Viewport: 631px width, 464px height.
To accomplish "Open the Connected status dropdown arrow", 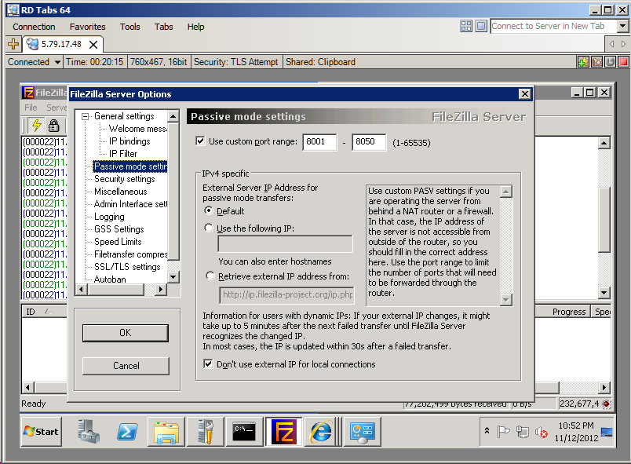I will (57, 62).
